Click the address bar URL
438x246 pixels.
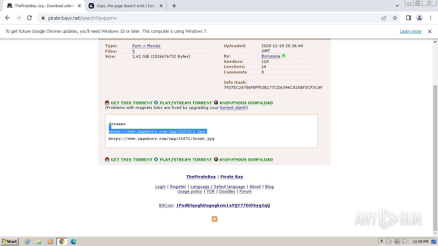[x=82, y=18]
